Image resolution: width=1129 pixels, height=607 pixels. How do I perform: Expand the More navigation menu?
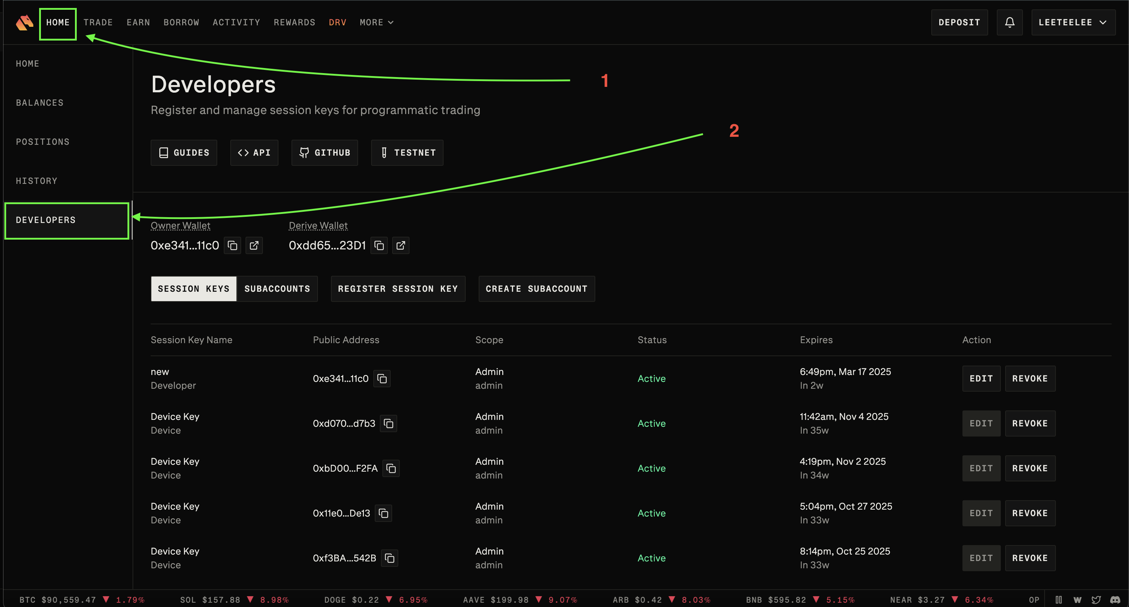pyautogui.click(x=377, y=22)
